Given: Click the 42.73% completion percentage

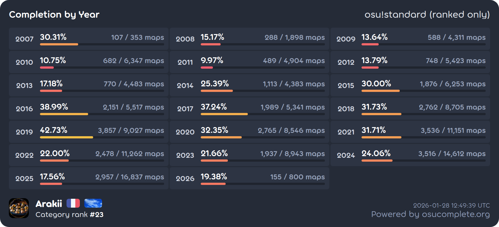Looking at the screenshot, I should coord(54,130).
